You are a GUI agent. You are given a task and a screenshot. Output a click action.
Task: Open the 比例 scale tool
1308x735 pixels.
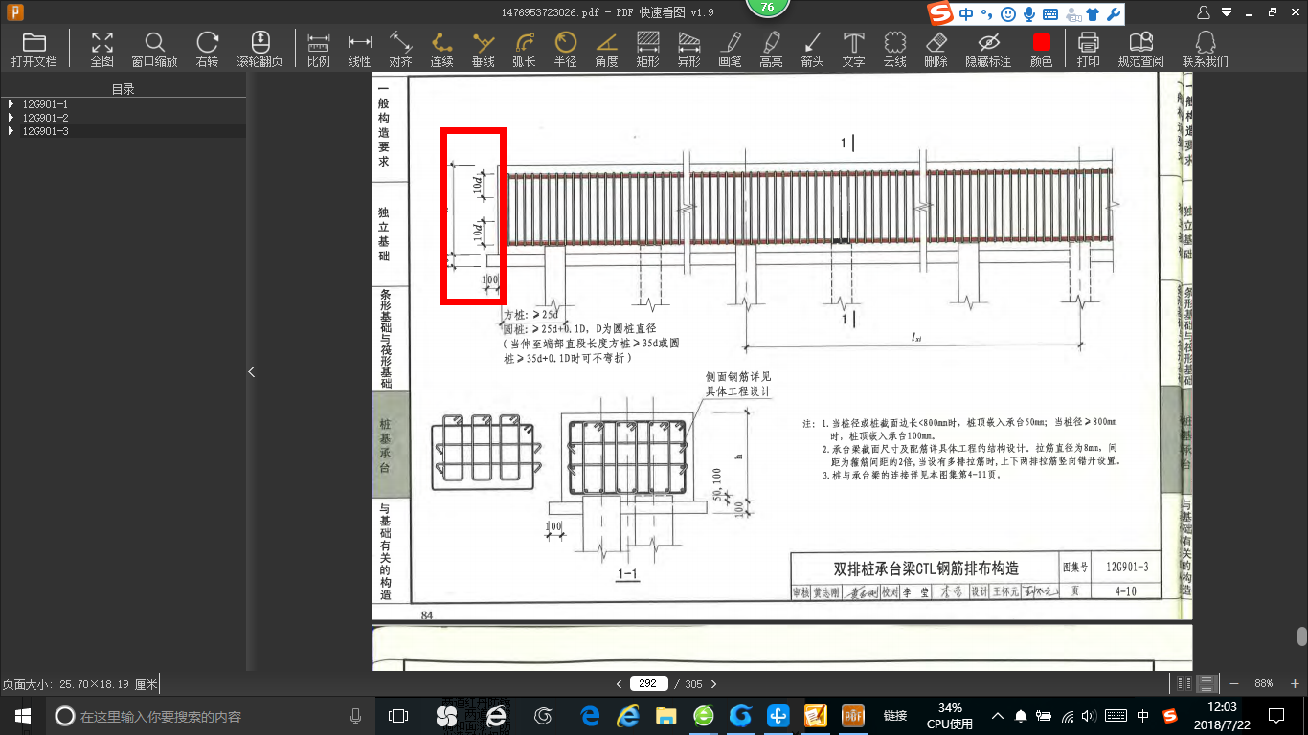point(319,50)
